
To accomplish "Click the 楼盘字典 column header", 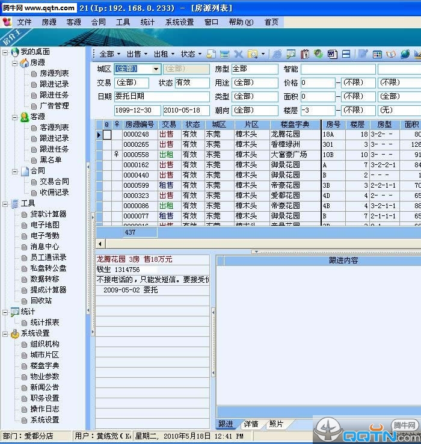I will (295, 125).
